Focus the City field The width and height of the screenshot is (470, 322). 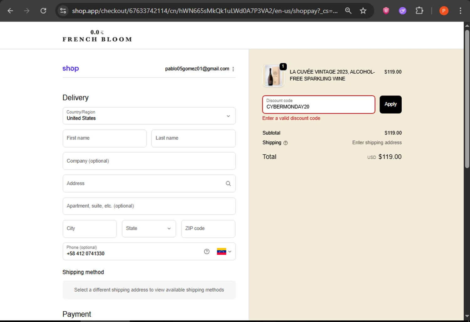[90, 229]
